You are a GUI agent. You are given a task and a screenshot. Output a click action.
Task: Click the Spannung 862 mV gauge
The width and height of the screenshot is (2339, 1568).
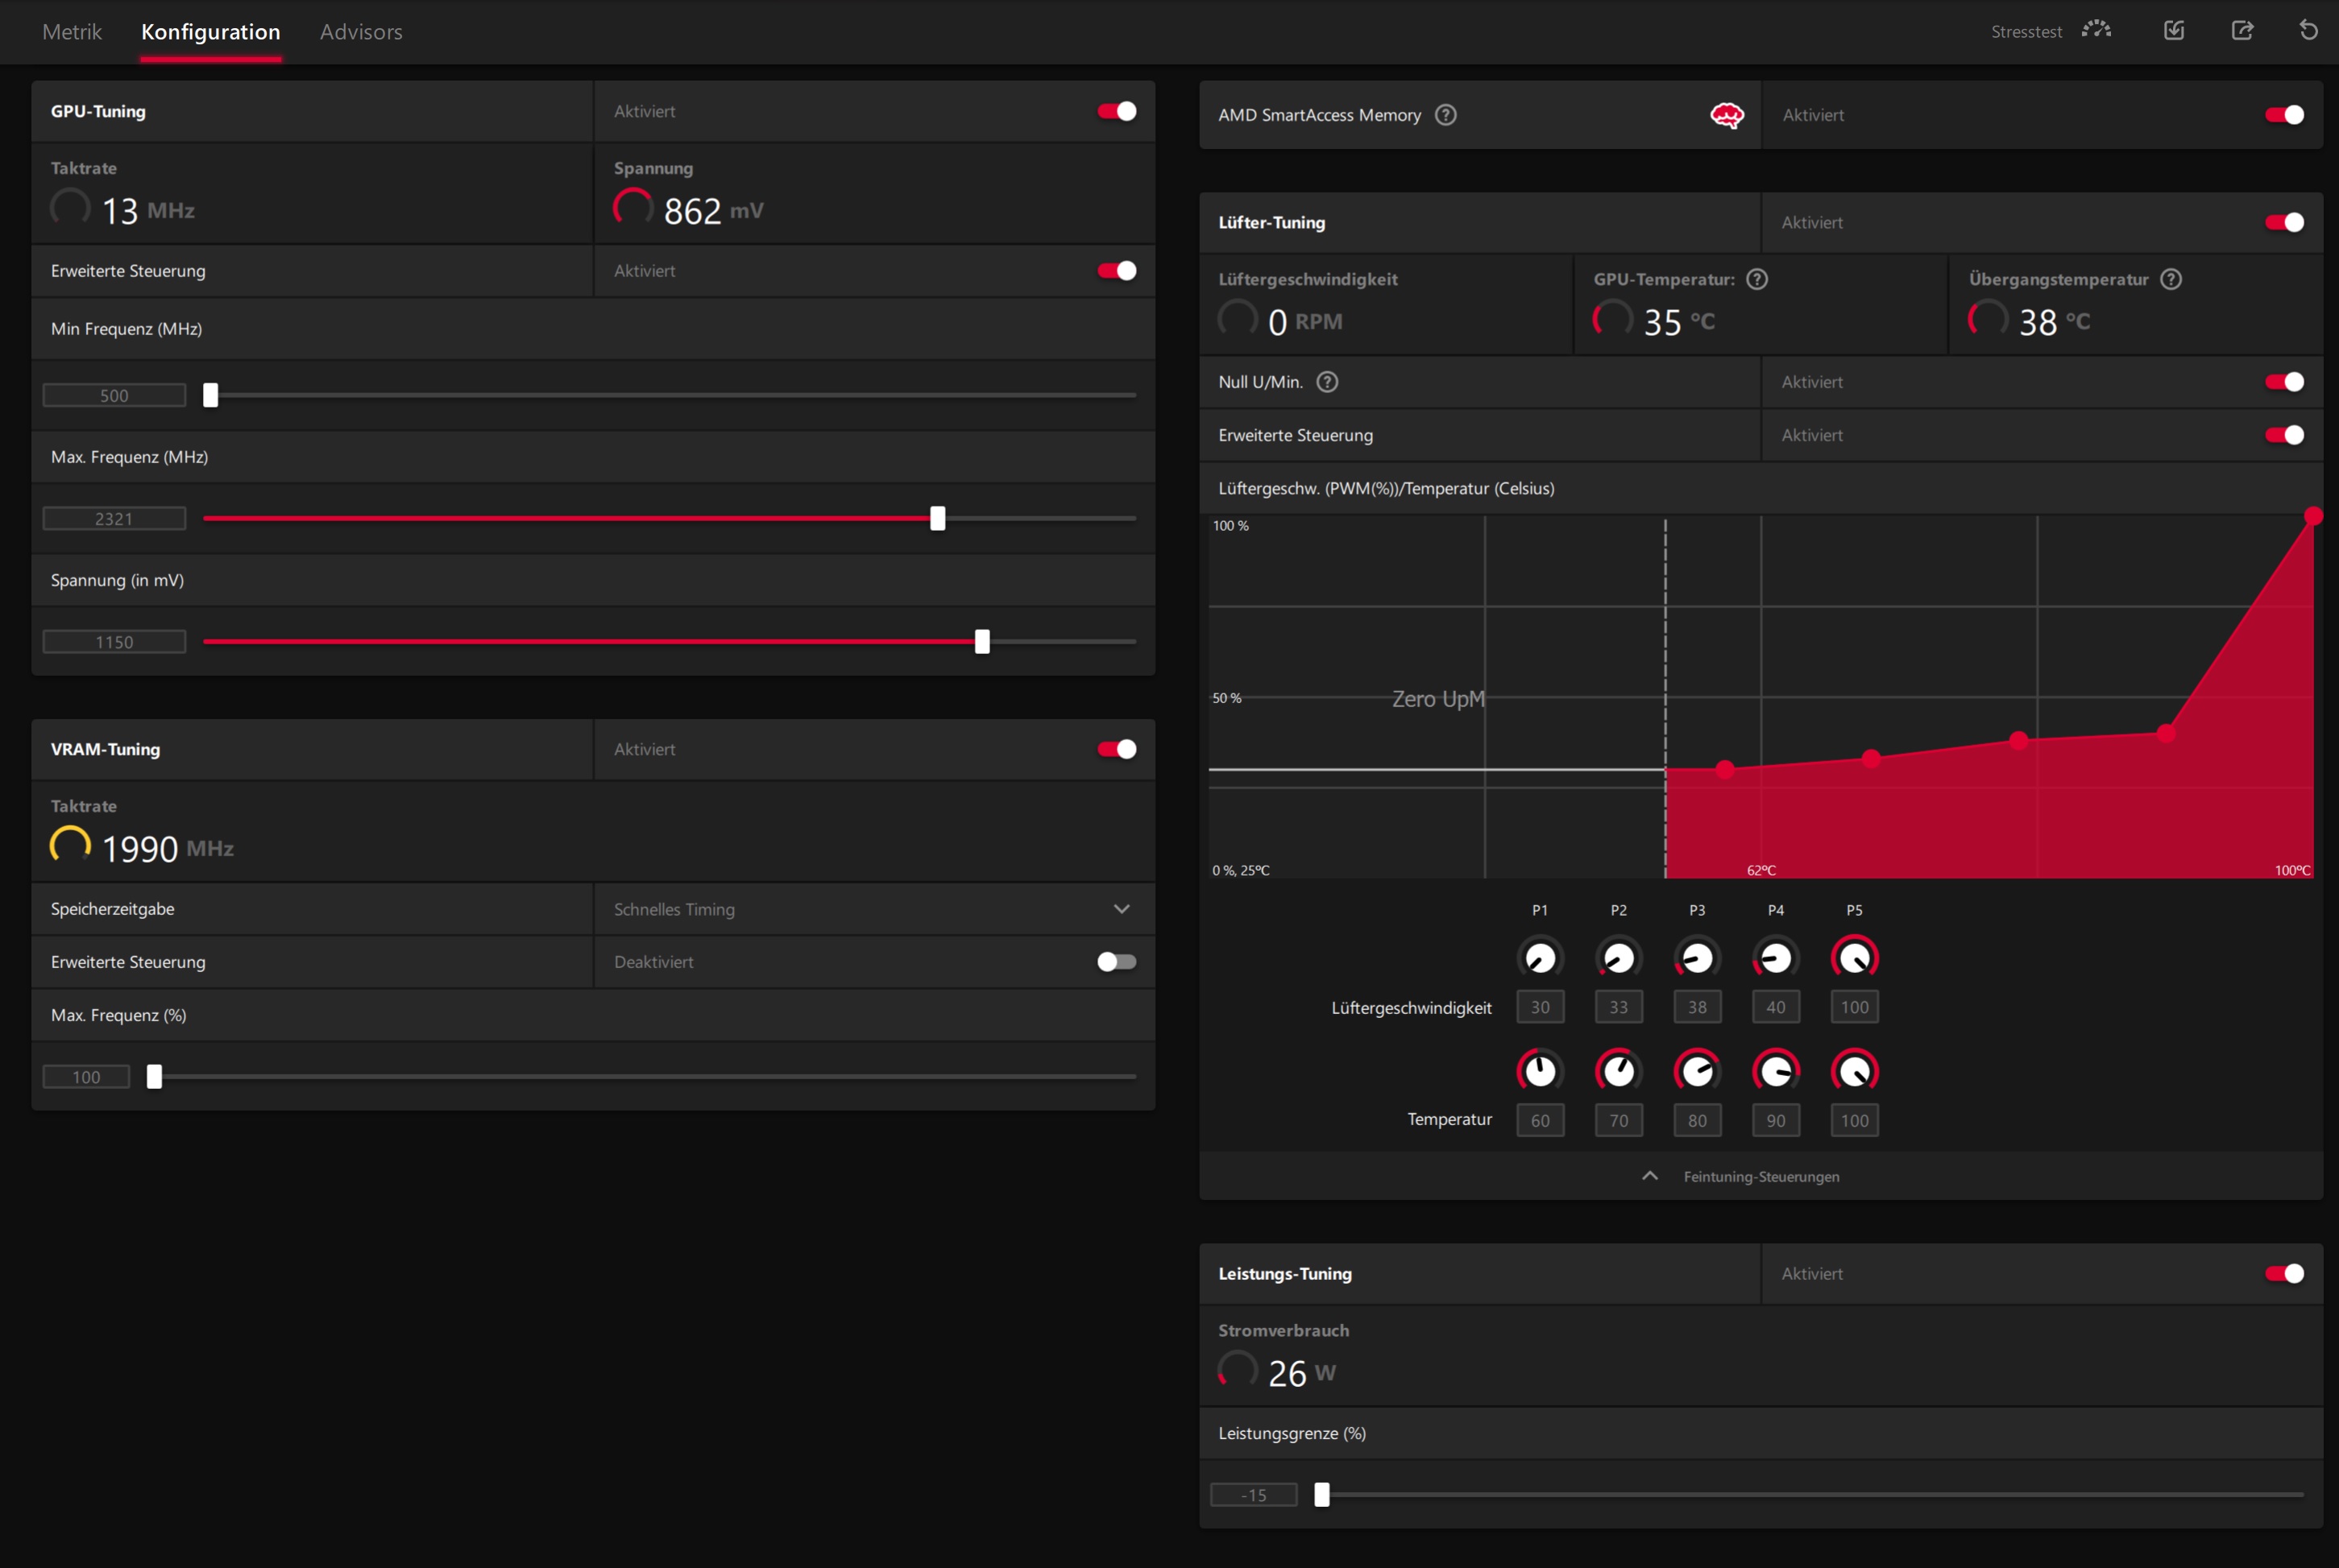click(633, 208)
